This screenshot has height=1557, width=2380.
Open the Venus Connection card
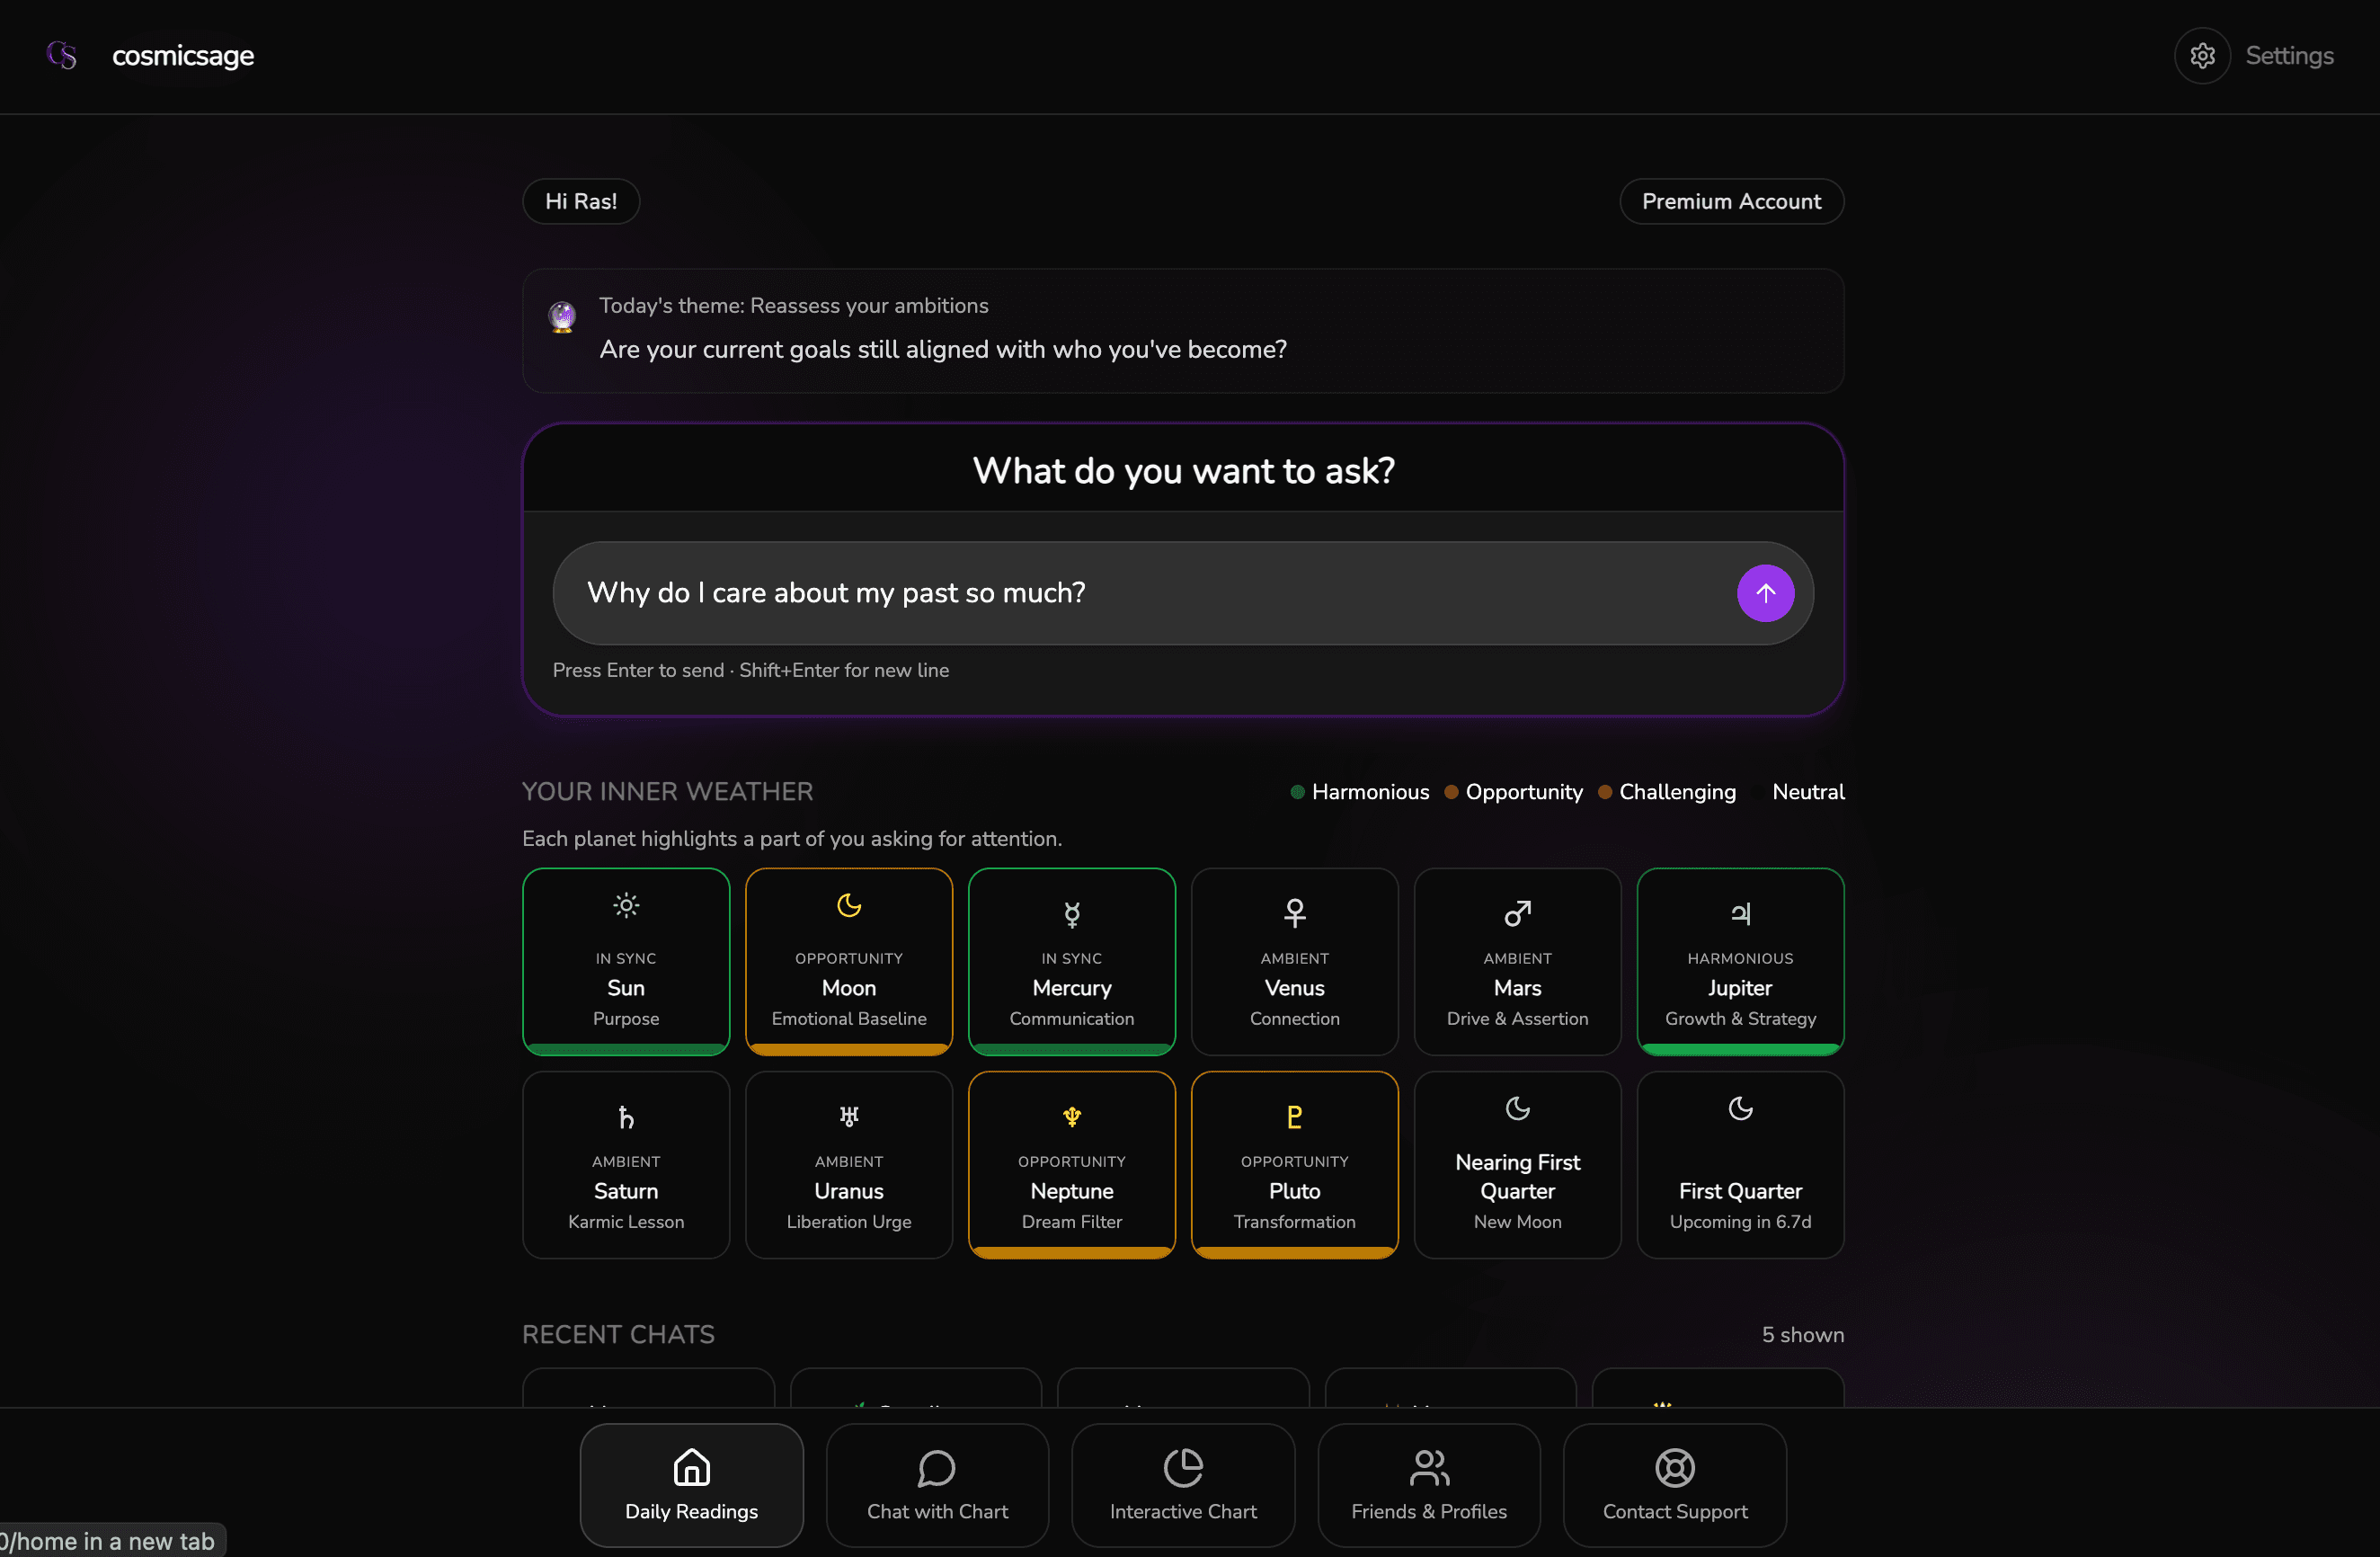click(x=1294, y=961)
